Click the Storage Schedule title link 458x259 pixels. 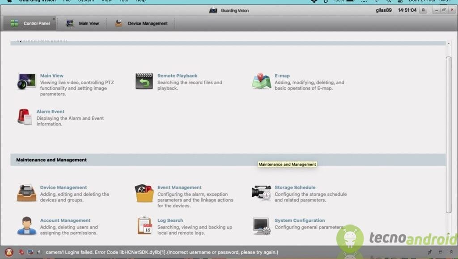point(295,187)
